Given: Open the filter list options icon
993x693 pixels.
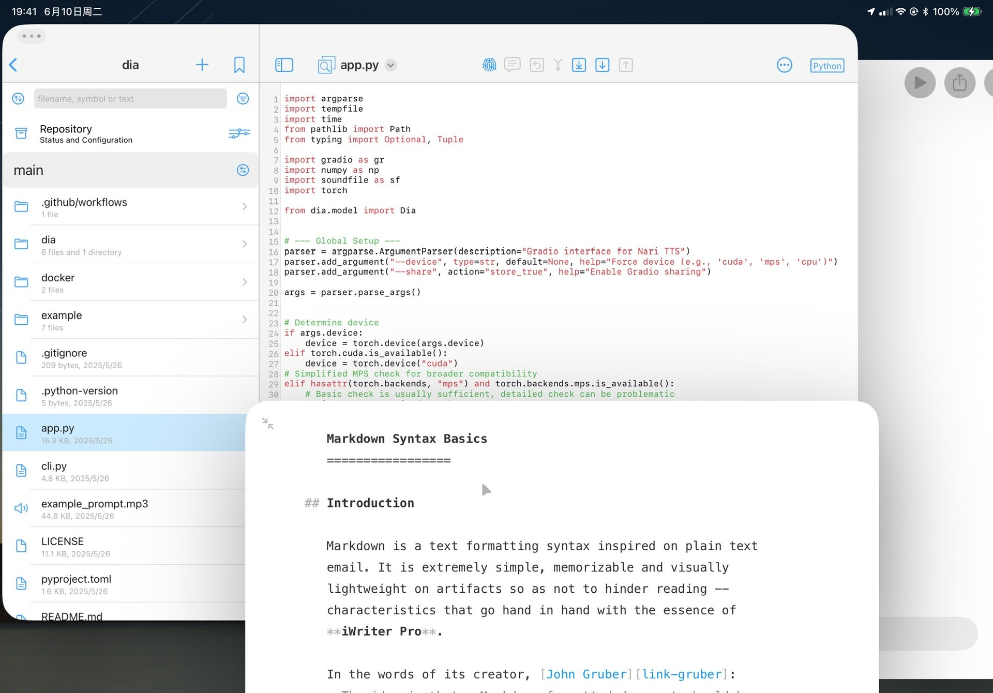Looking at the screenshot, I should pos(243,99).
